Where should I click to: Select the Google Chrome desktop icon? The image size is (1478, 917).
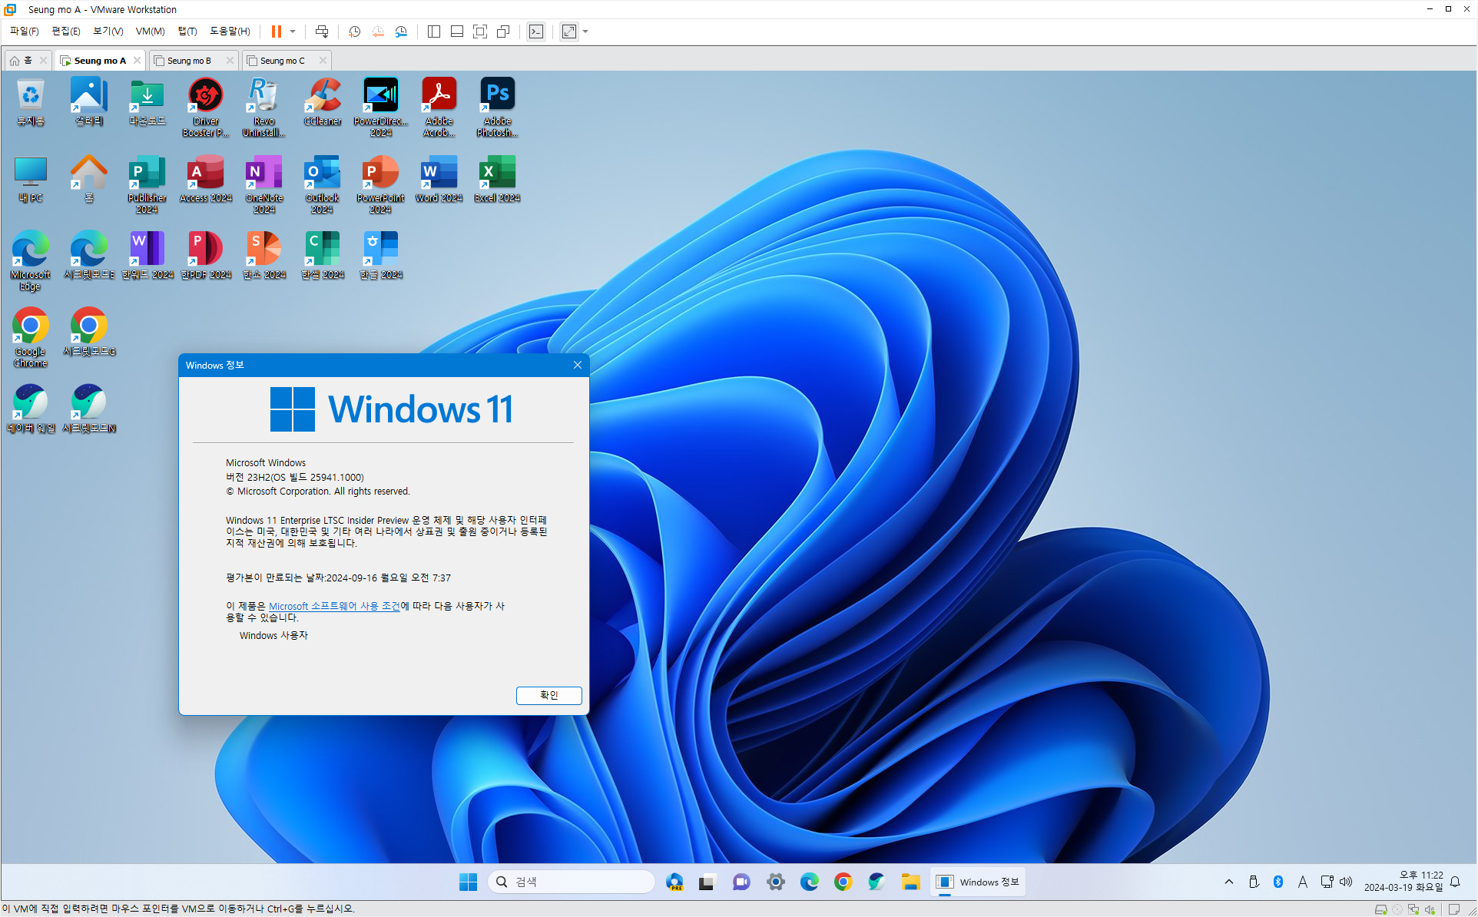pyautogui.click(x=31, y=338)
